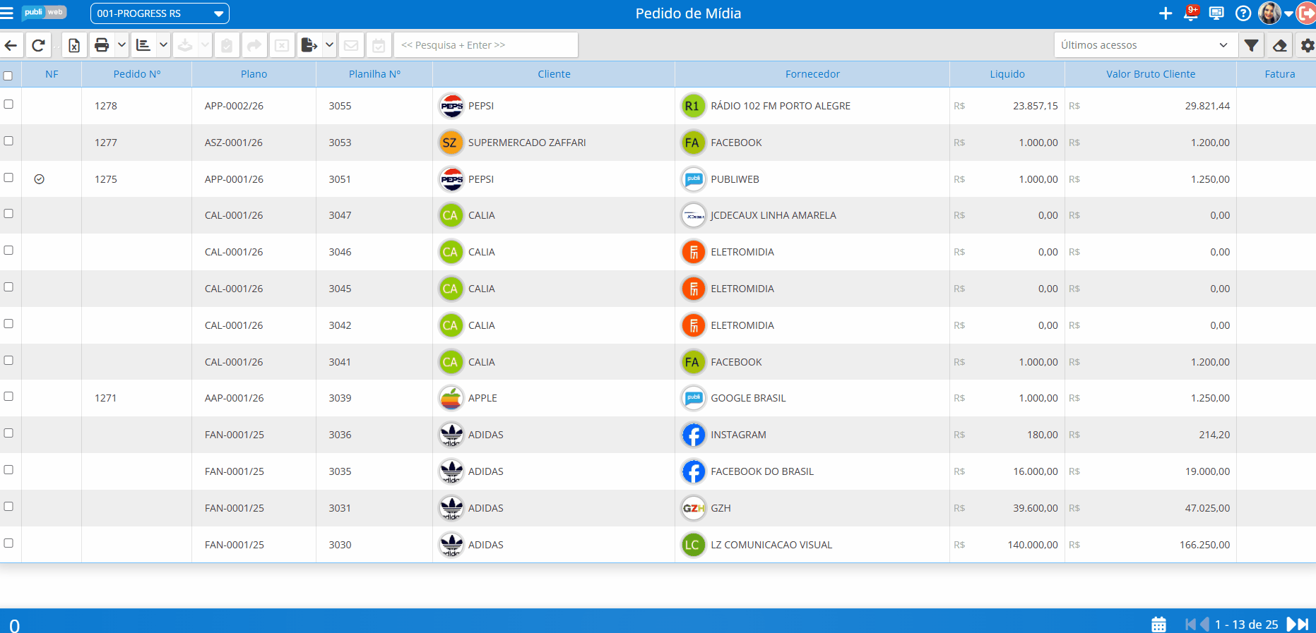Screen dimensions: 1316x633
Task: Check the Supermercado Zaffari row checkbox
Action: click(x=8, y=141)
